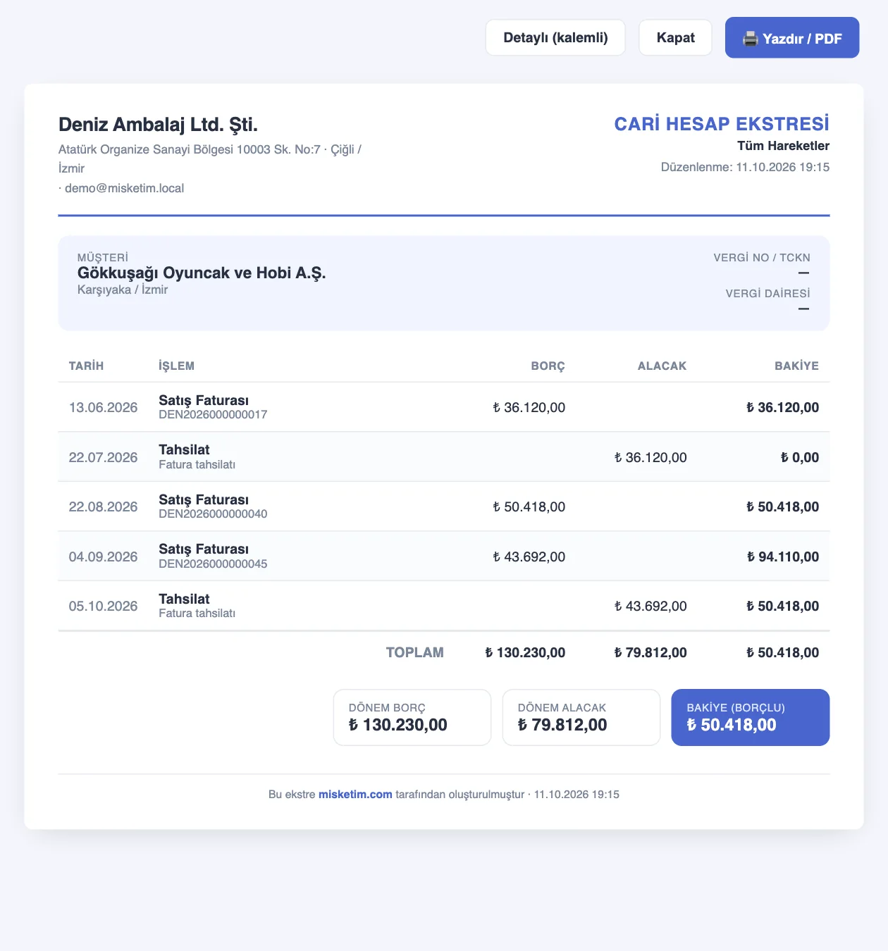Click the Dönem Alacak summary card

(x=581, y=717)
